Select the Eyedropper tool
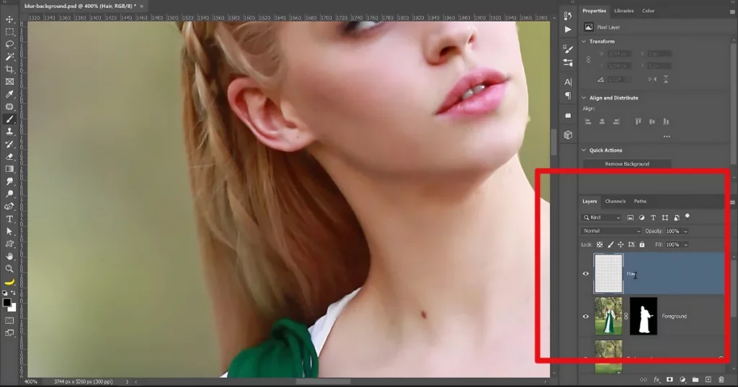 (x=9, y=94)
